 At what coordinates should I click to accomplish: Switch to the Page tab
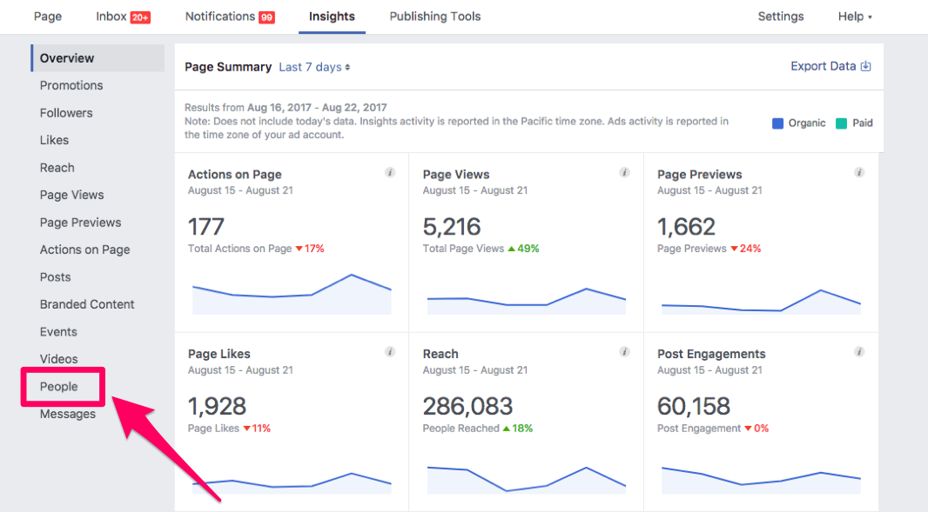[x=48, y=17]
